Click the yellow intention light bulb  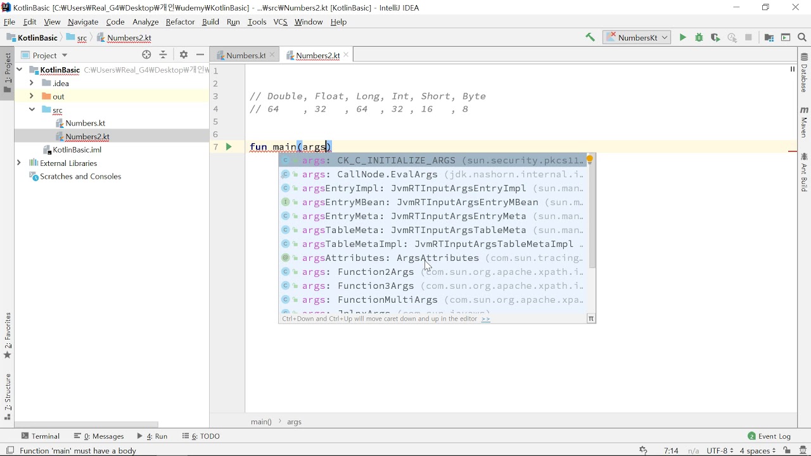click(x=590, y=160)
